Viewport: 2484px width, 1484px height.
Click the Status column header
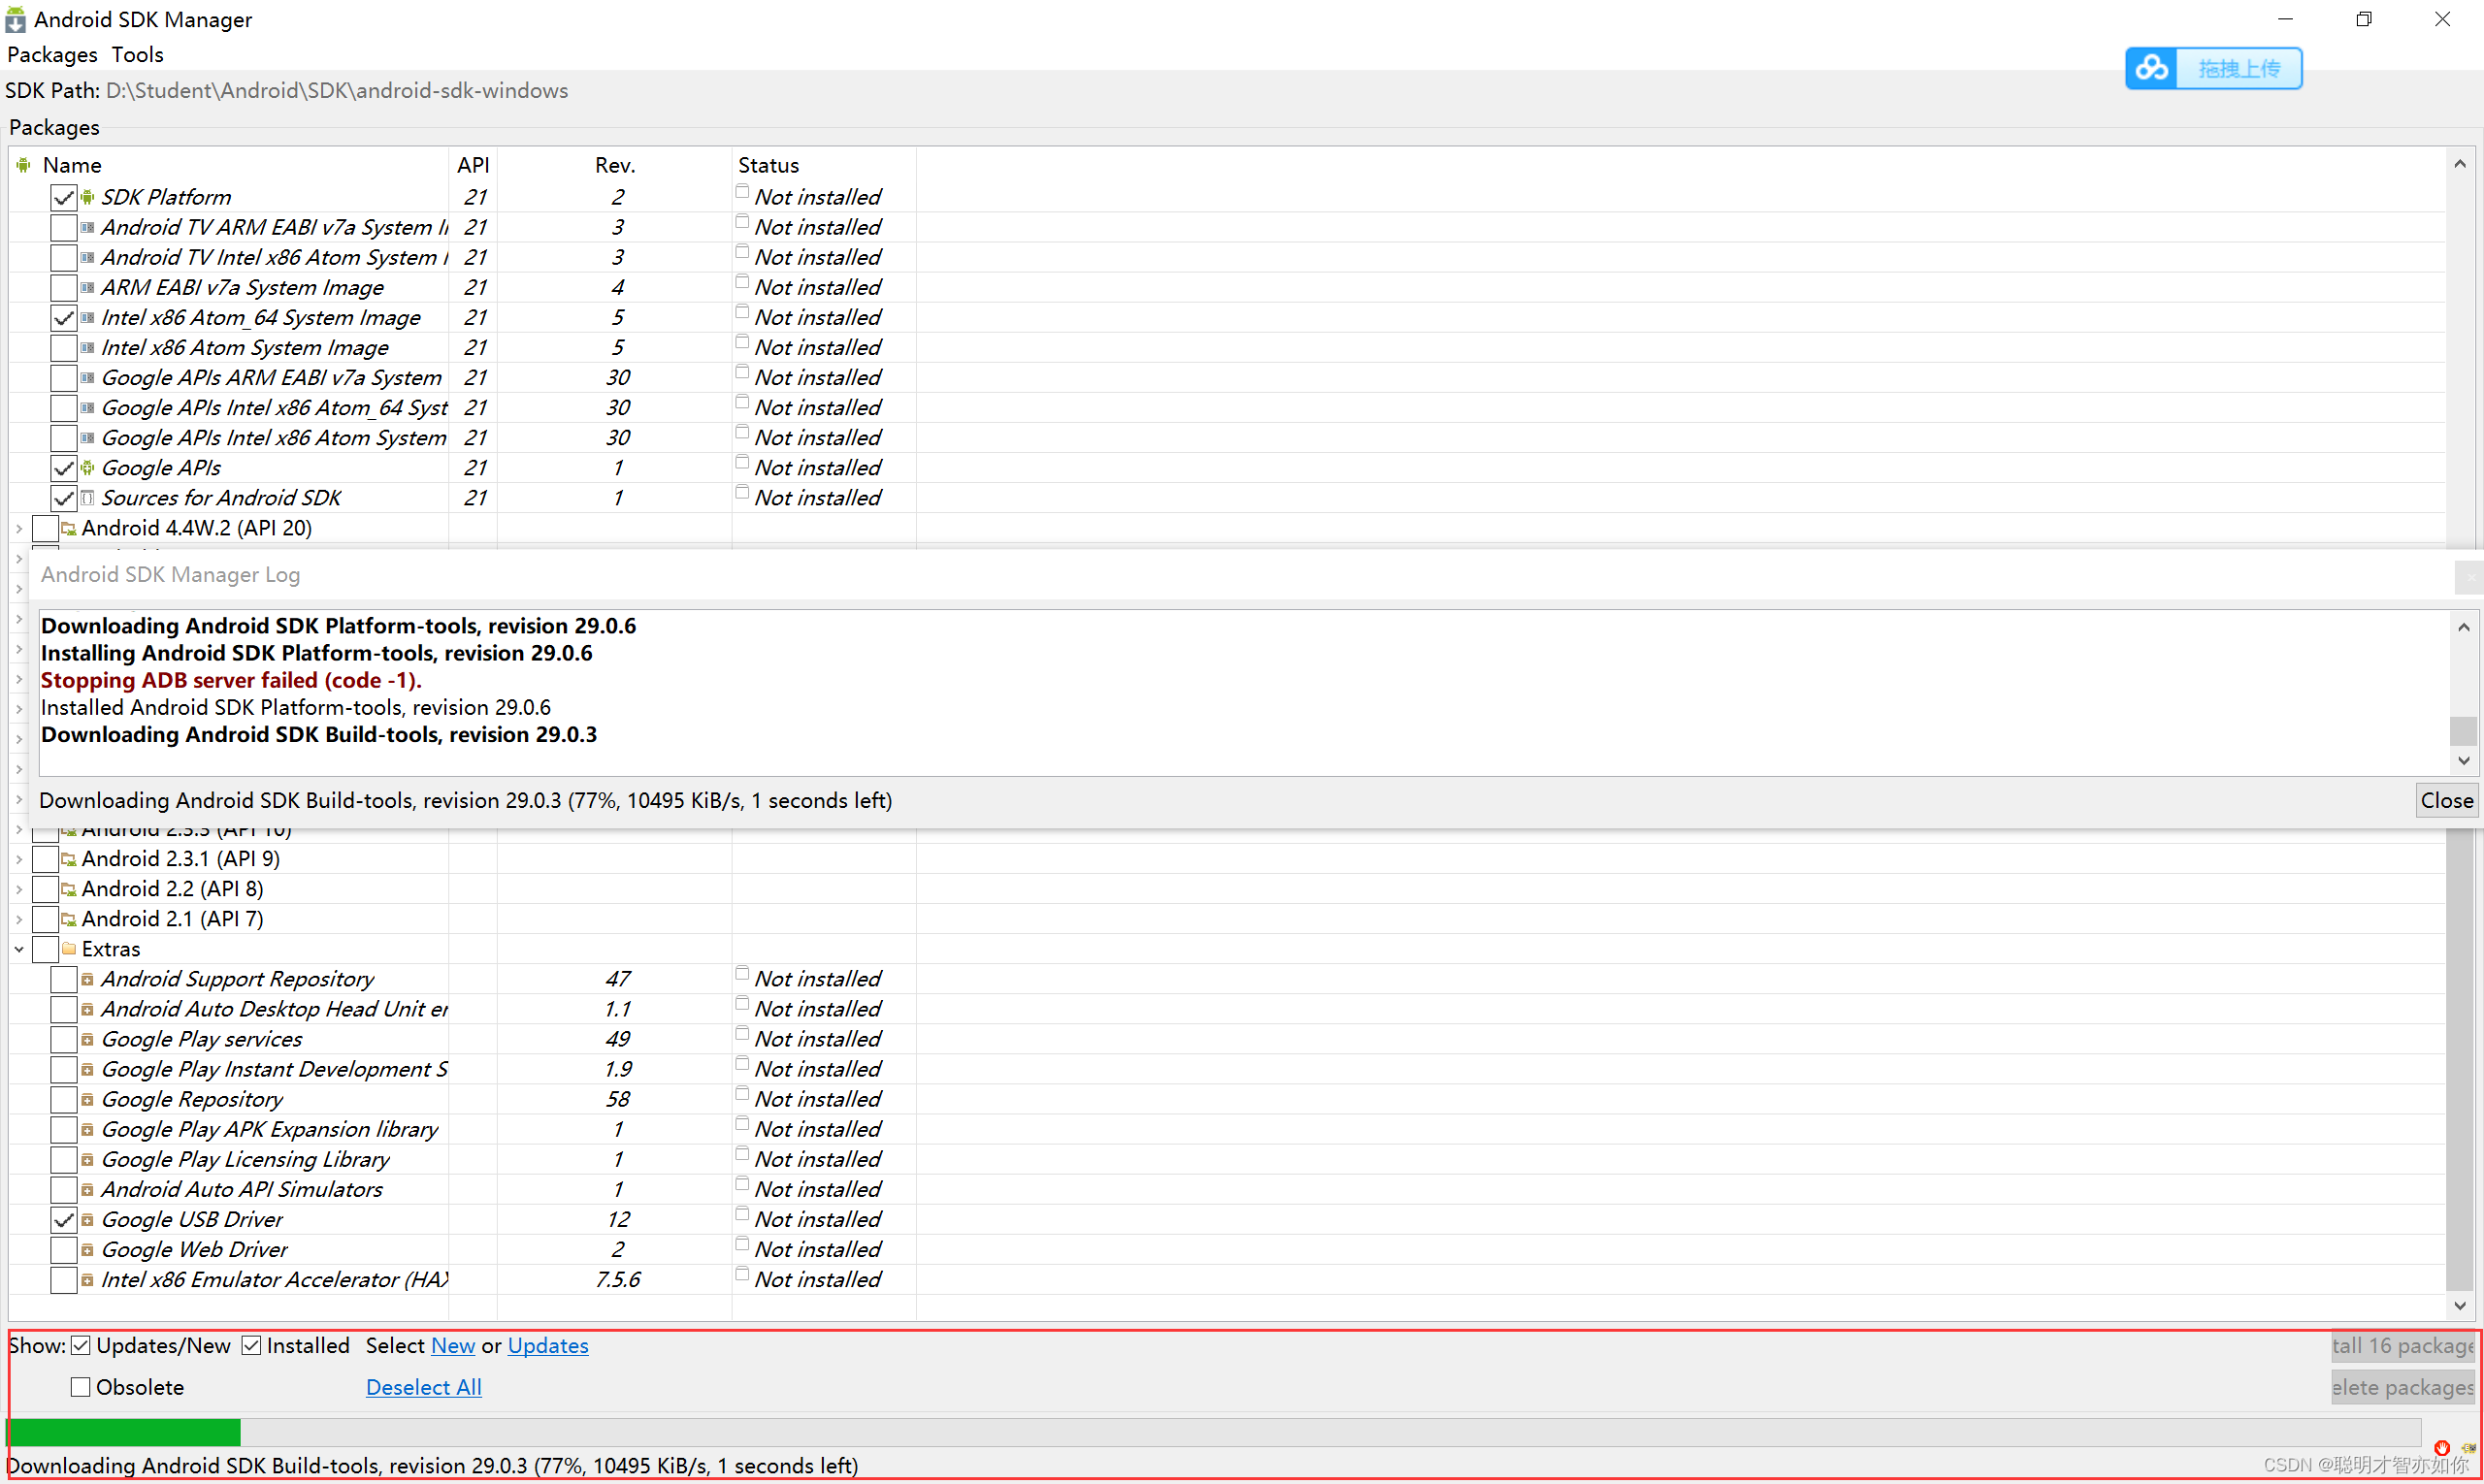pyautogui.click(x=824, y=165)
